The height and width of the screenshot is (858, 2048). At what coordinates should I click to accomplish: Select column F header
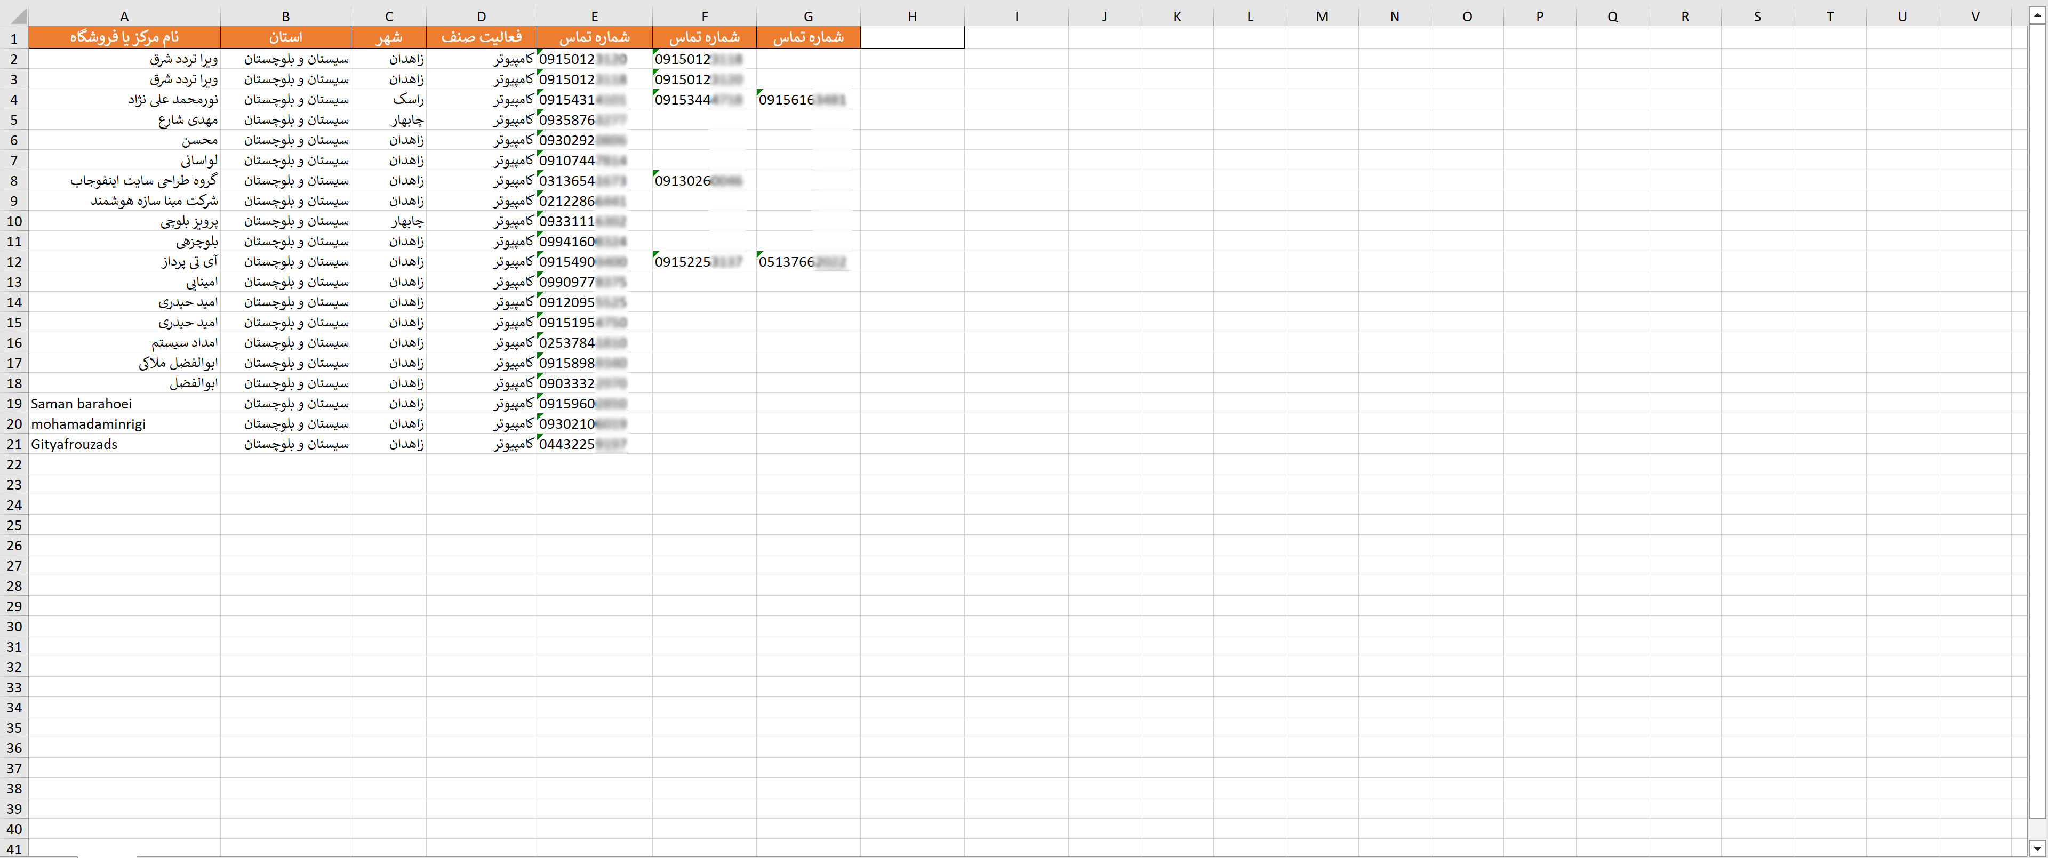click(x=705, y=17)
